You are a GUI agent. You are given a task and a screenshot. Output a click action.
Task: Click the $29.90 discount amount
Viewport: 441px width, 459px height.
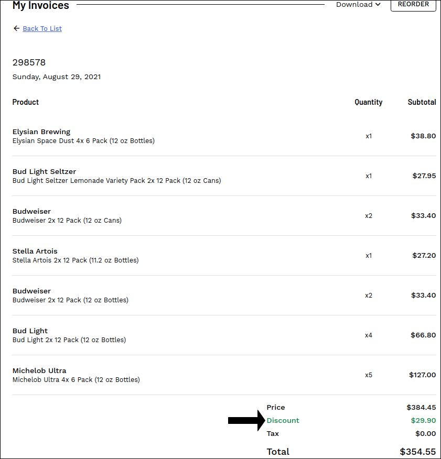[423, 420]
